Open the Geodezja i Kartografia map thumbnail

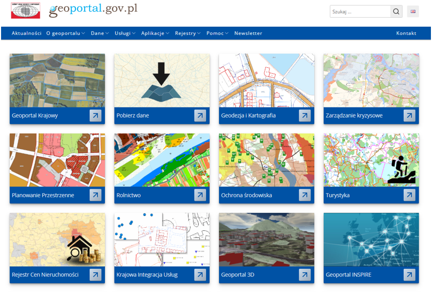[x=267, y=80]
